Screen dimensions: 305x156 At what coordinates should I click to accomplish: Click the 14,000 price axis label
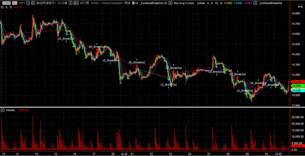pos(296,95)
